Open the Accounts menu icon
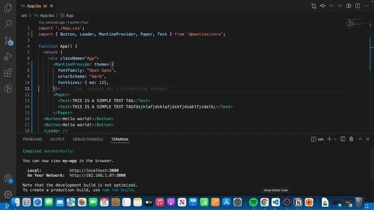 tap(8, 178)
